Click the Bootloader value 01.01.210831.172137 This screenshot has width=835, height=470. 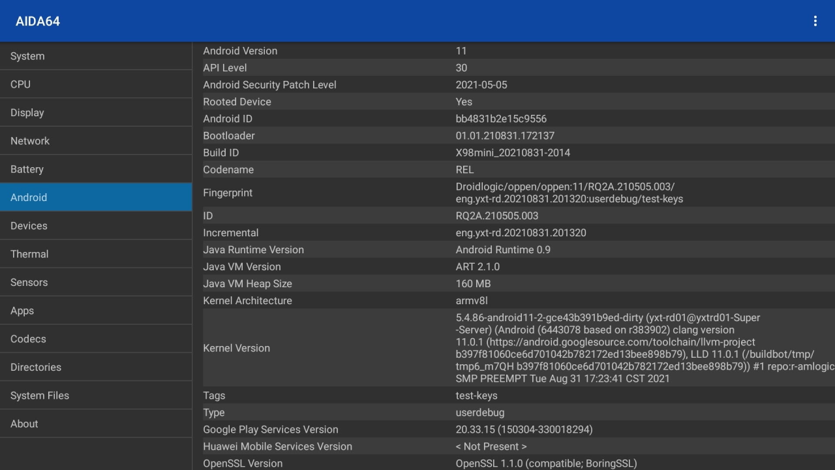point(505,136)
